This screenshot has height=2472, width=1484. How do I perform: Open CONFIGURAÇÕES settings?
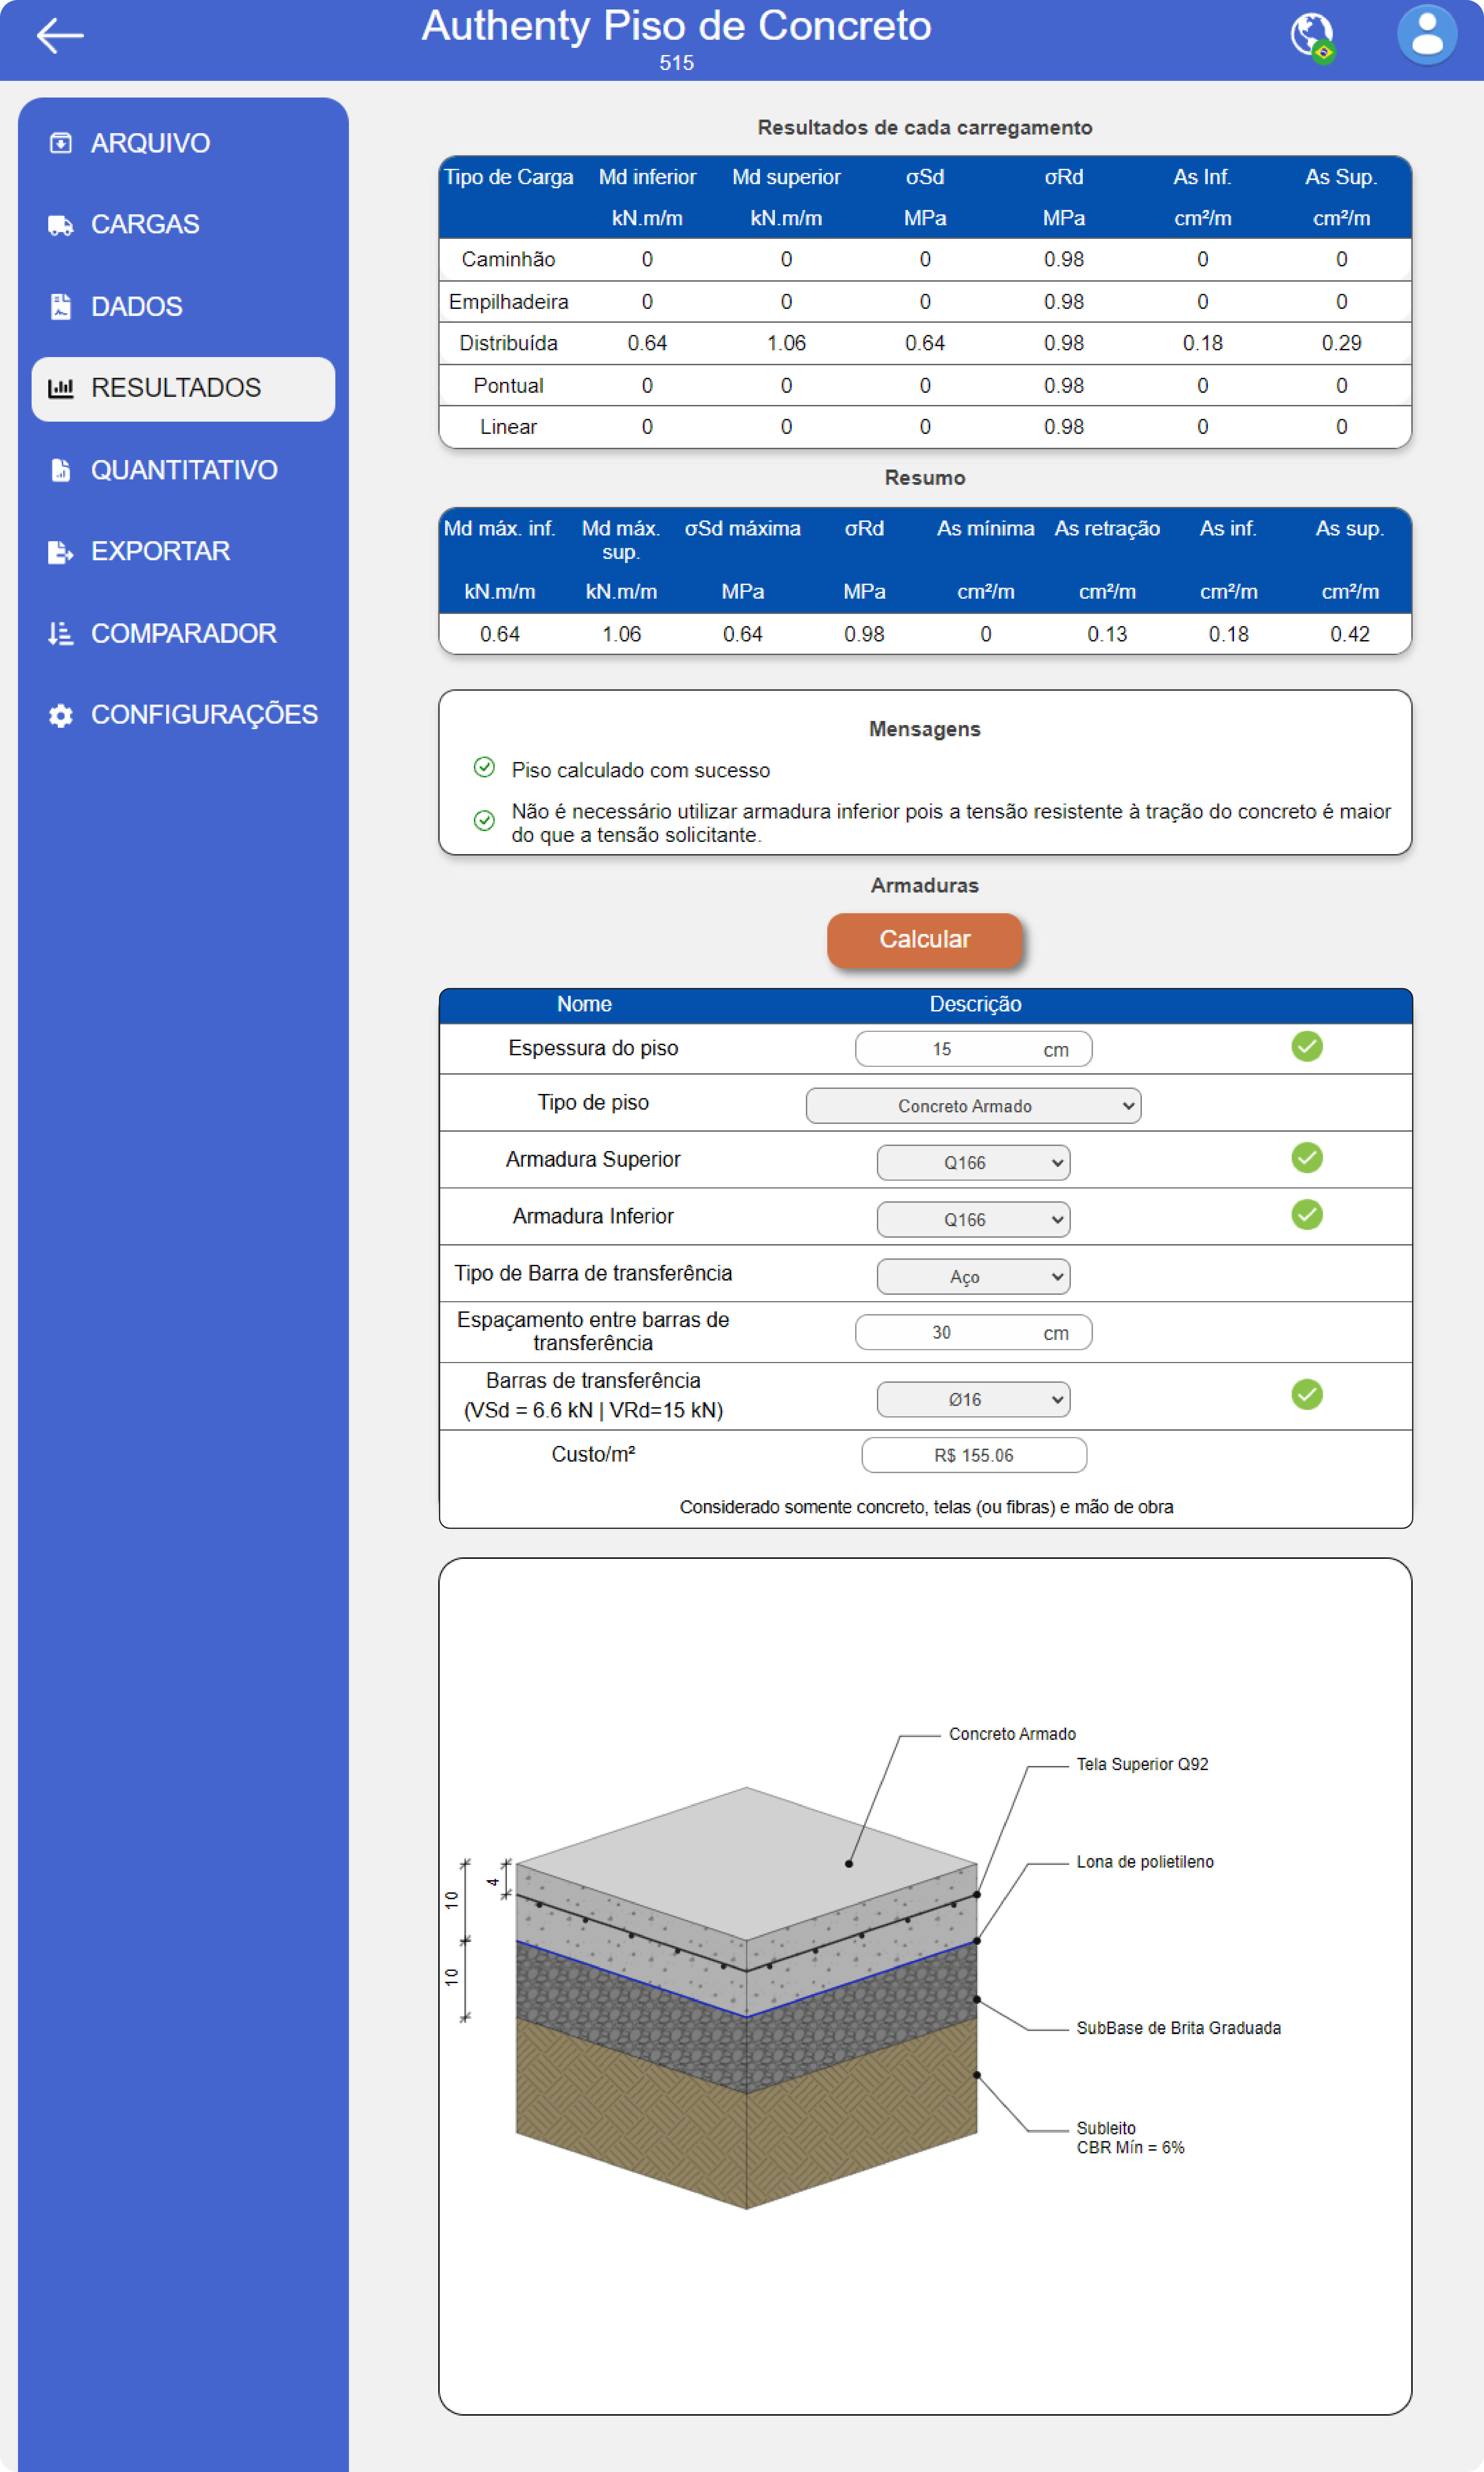183,715
